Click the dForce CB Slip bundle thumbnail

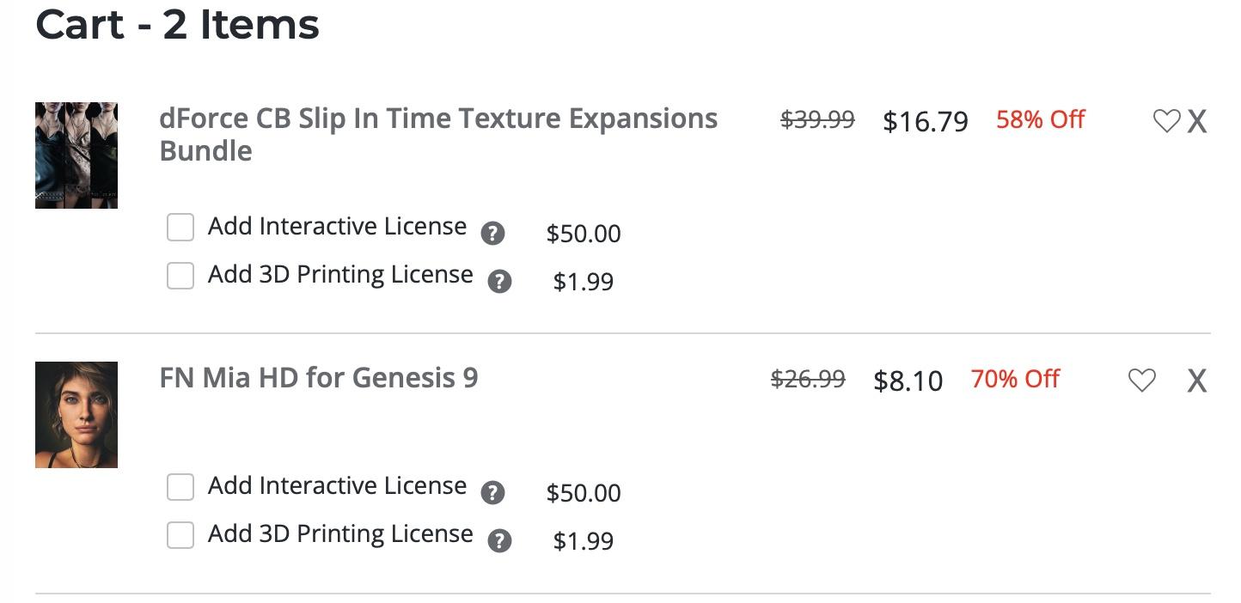pos(76,155)
